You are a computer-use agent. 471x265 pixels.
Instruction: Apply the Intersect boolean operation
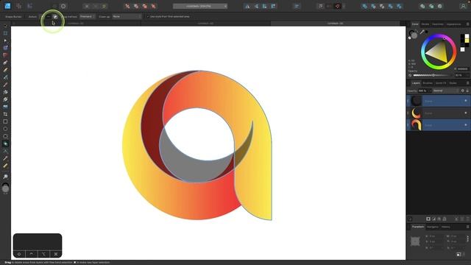382,6
